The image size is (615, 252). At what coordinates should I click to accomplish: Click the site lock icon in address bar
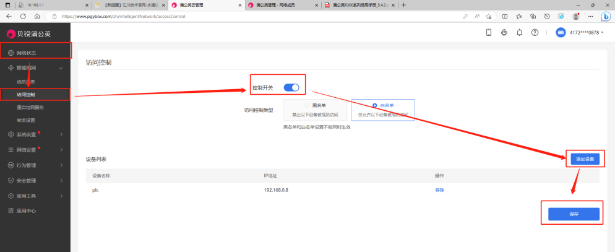tap(54, 17)
